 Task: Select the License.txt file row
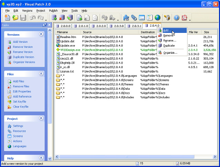pos(136,72)
